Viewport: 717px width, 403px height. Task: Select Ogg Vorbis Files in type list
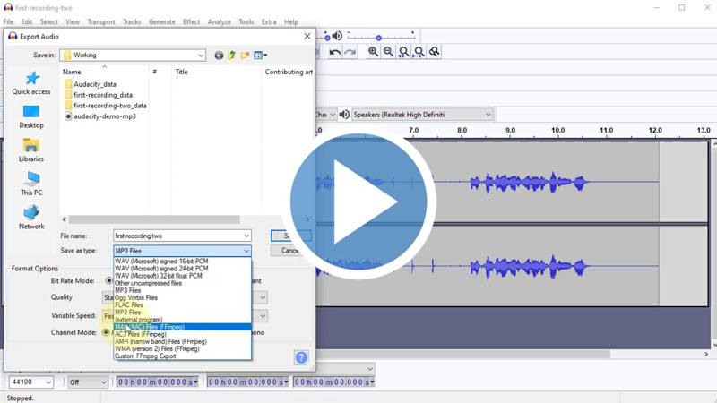(x=136, y=297)
